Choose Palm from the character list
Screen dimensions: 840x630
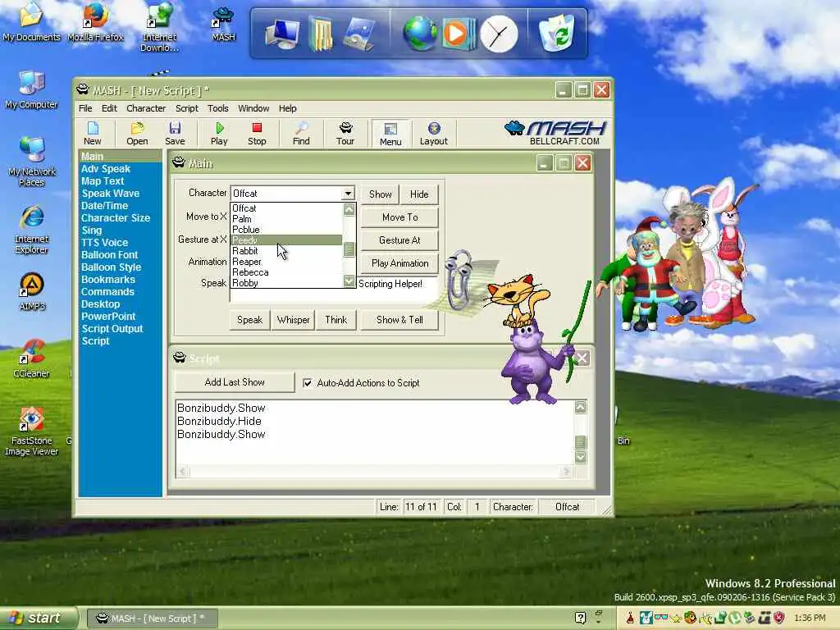point(286,218)
